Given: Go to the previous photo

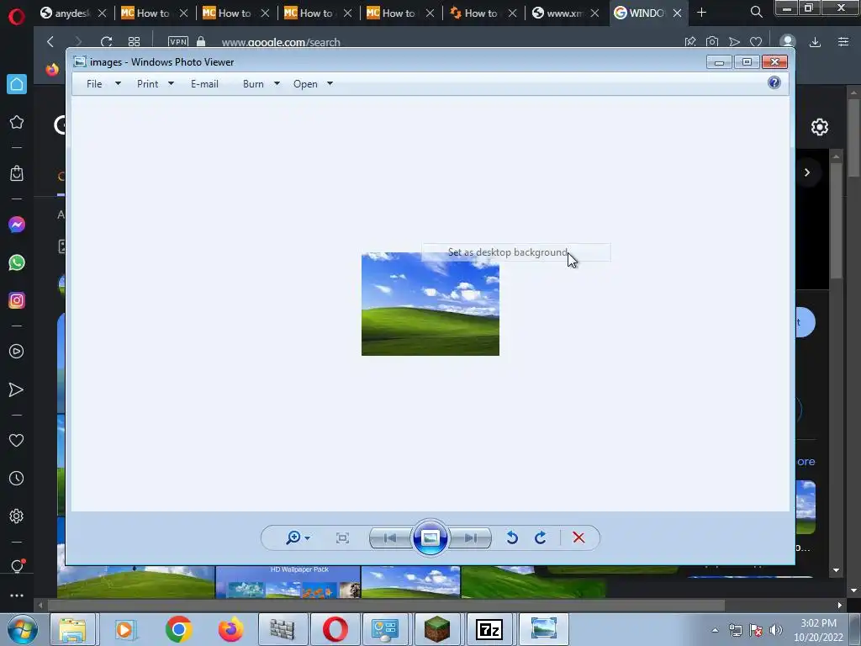Looking at the screenshot, I should click(x=390, y=537).
